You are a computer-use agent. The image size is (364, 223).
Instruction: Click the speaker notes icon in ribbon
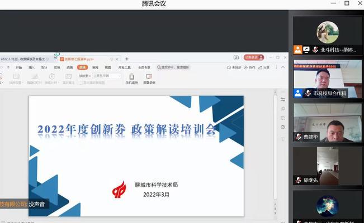(68, 76)
